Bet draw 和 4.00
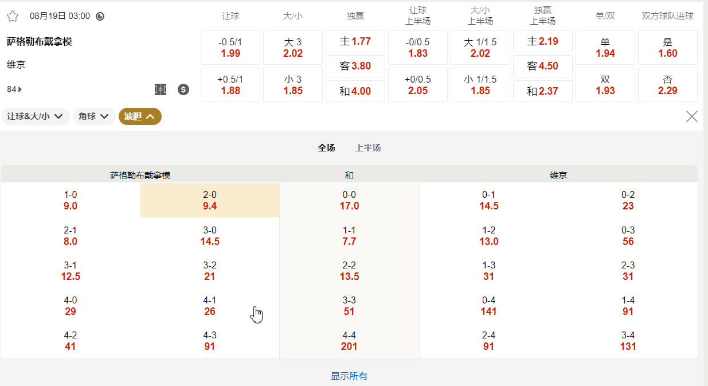 [355, 91]
